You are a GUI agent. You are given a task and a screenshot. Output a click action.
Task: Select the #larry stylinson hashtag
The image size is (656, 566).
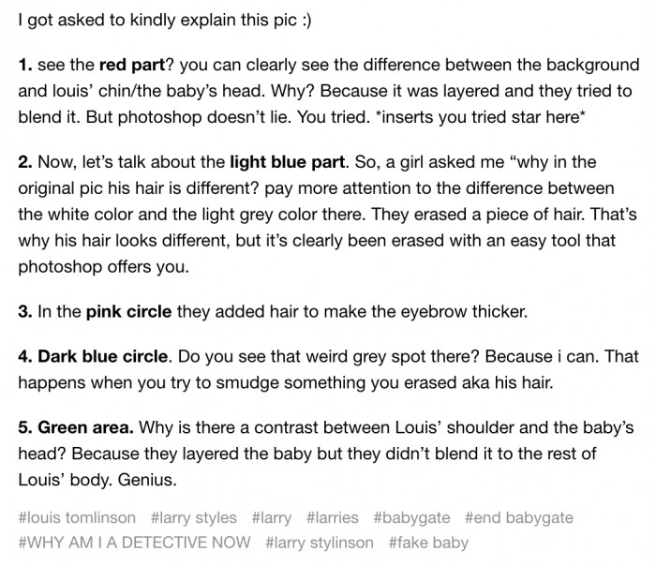tap(320, 542)
